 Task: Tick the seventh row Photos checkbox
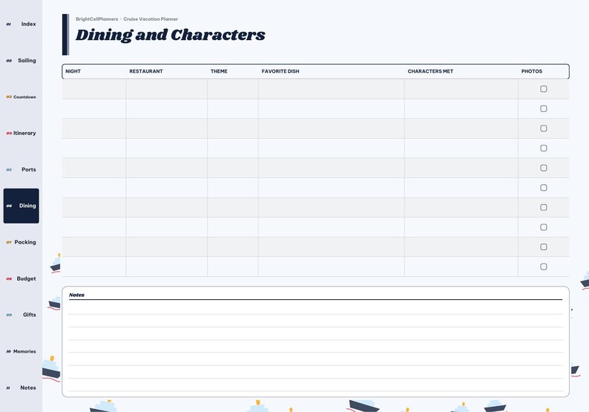544,208
